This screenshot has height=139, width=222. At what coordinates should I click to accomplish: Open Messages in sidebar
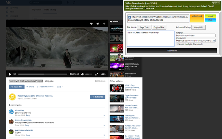[14, 16]
